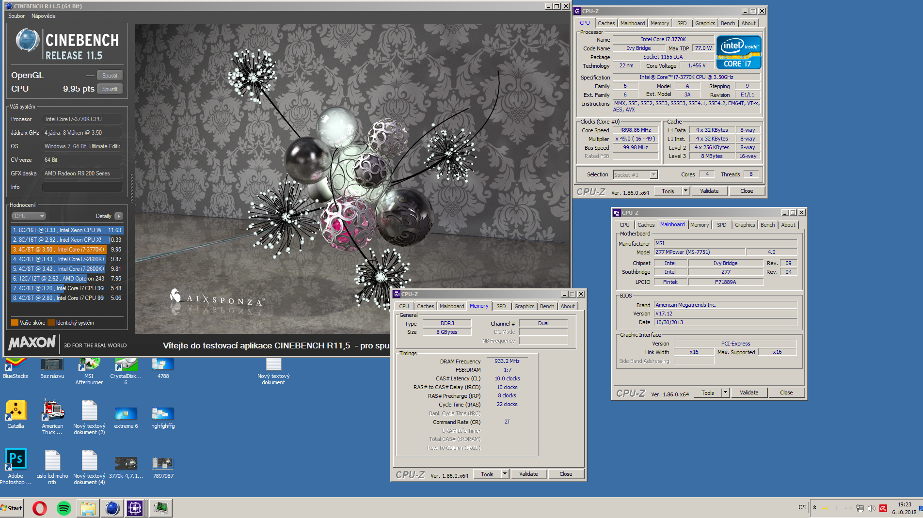Select ranking row '6. 12C/12T AMD Opteron'
The height and width of the screenshot is (518, 923).
(67, 279)
